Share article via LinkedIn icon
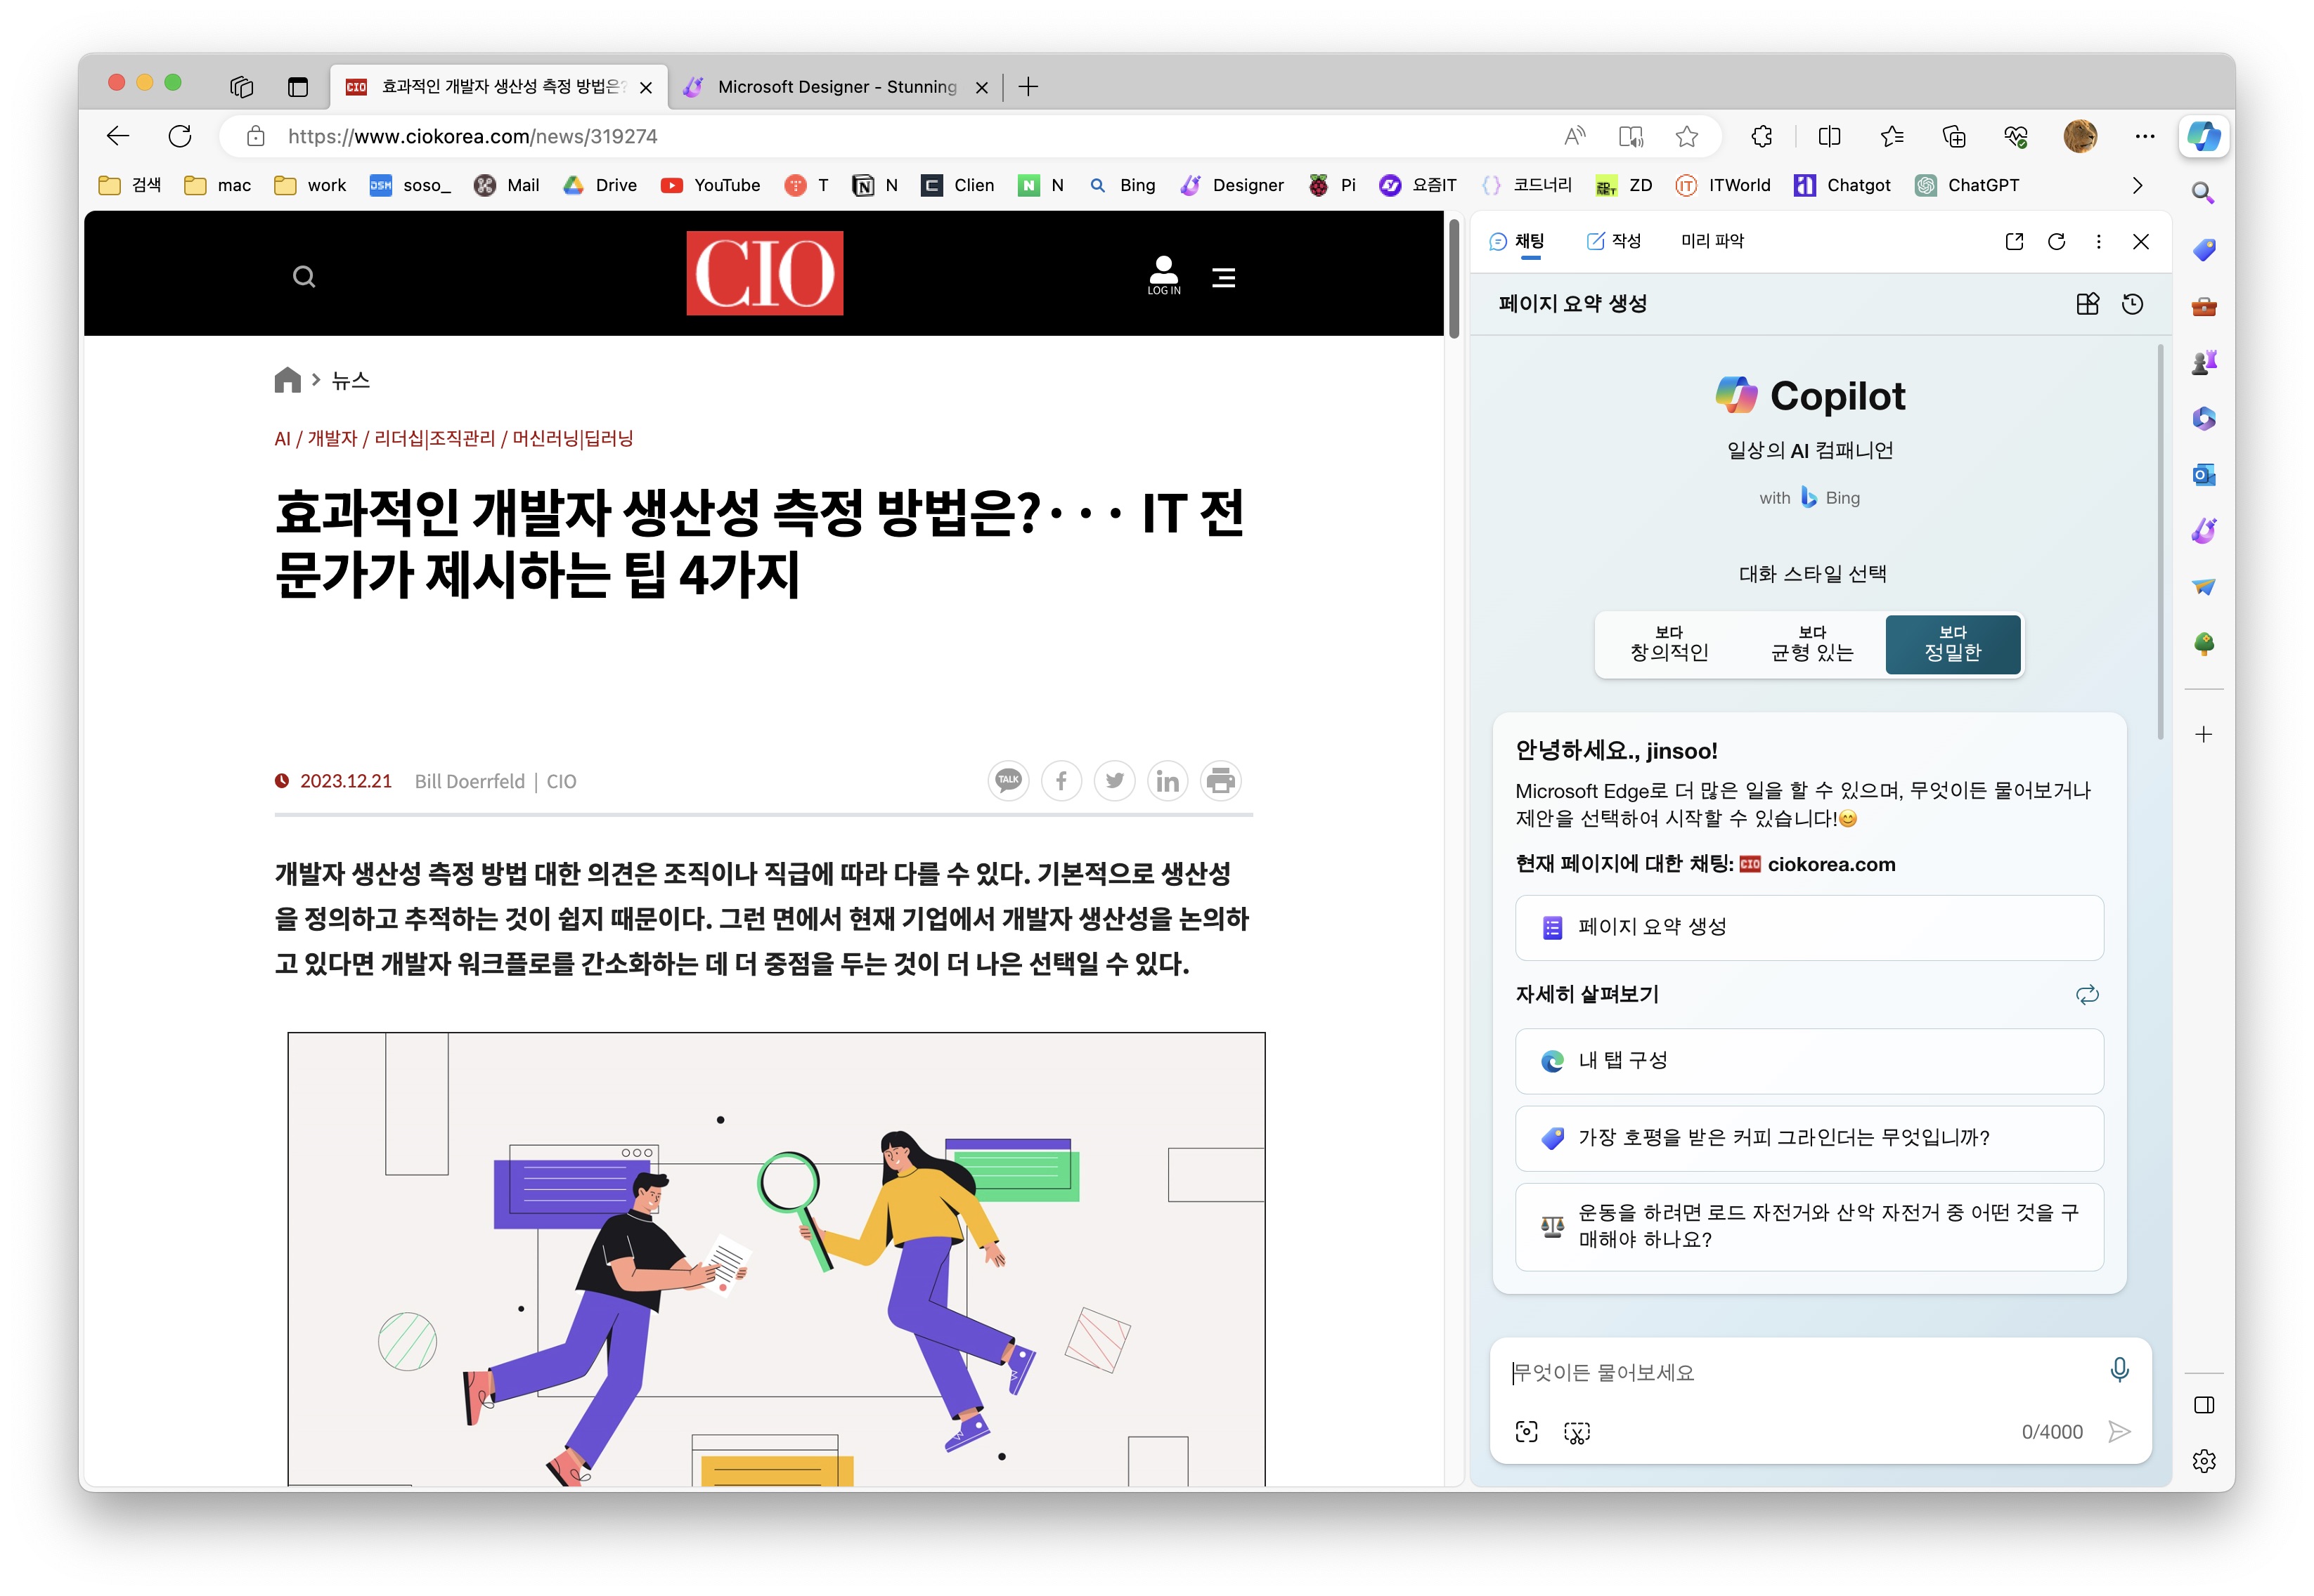The image size is (2314, 1596). point(1167,781)
